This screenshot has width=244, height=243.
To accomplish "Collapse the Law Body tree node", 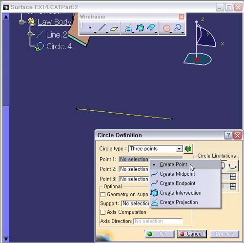I will point(21,22).
